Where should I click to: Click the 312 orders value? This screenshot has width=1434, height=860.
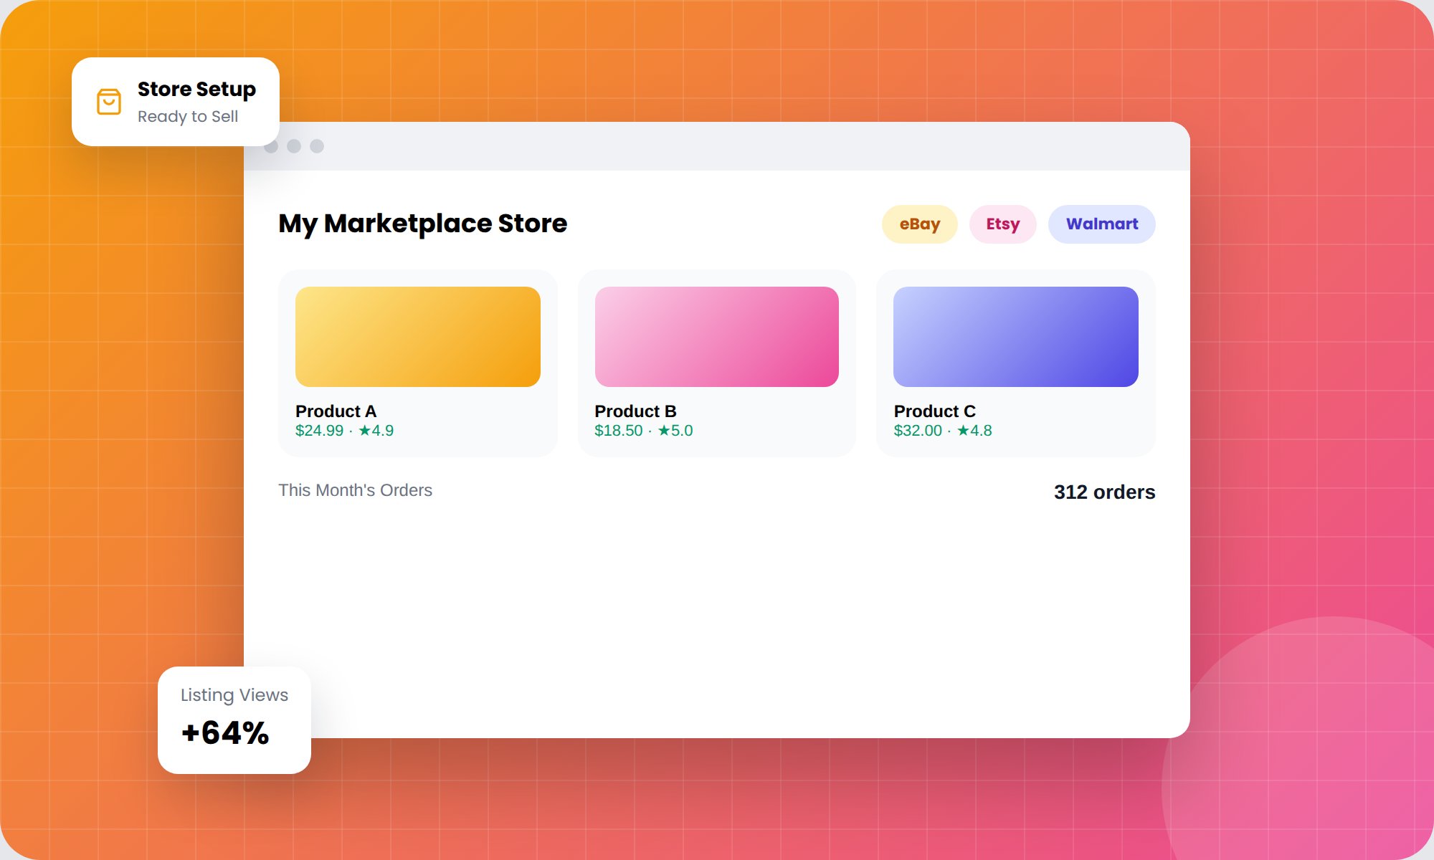coord(1104,492)
